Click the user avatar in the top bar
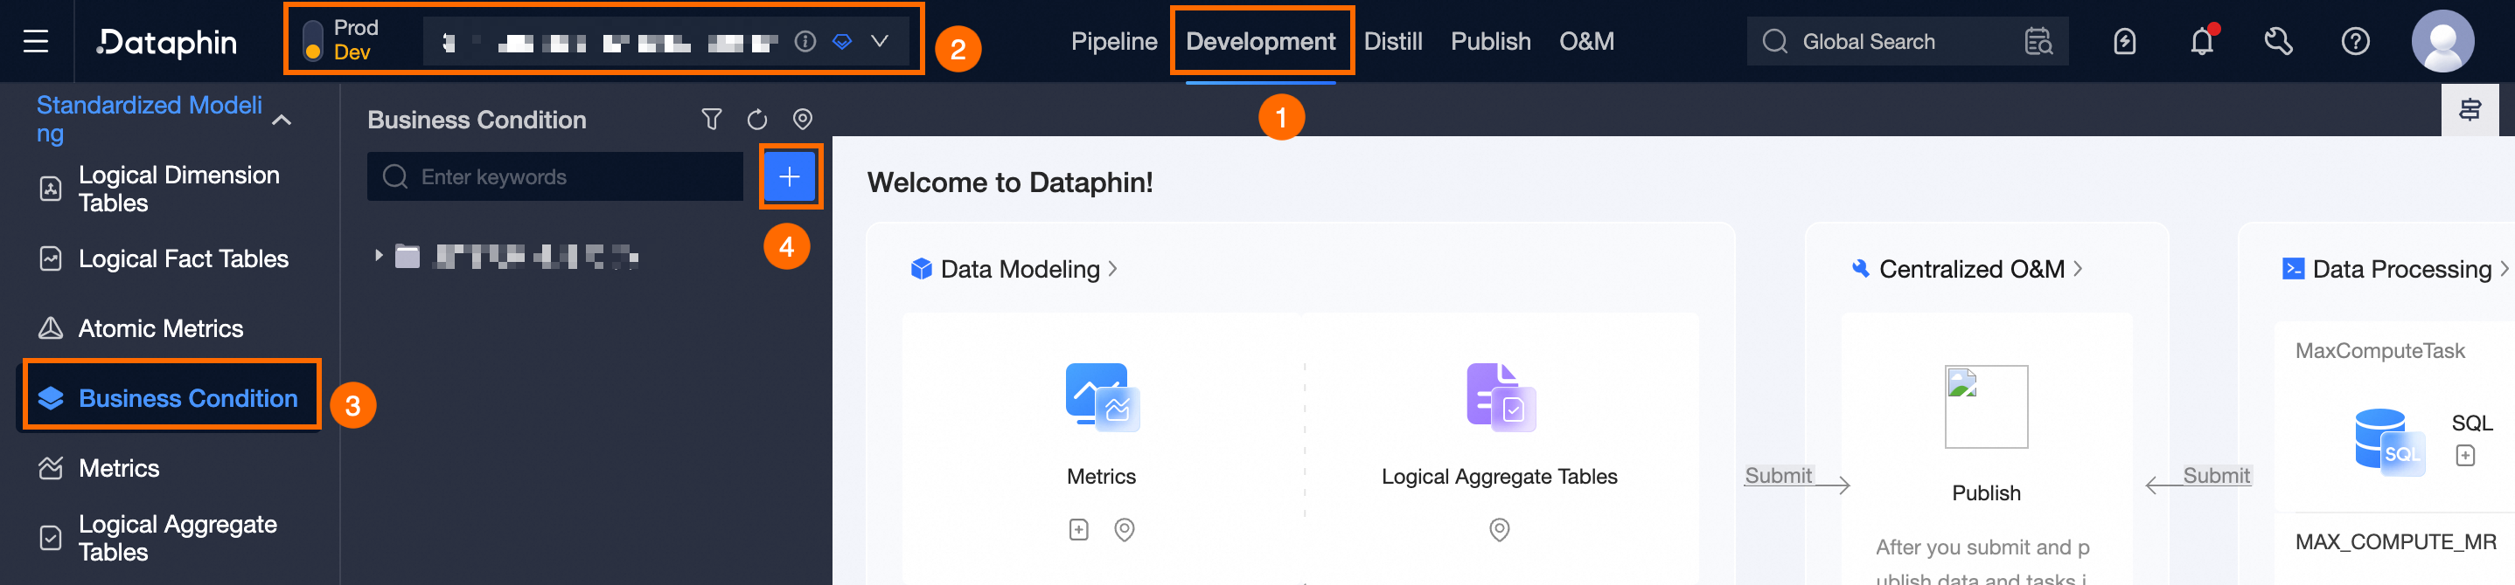This screenshot has width=2515, height=585. pyautogui.click(x=2442, y=42)
